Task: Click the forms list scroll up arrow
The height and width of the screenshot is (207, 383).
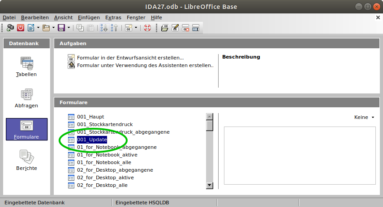Action: tap(209, 117)
